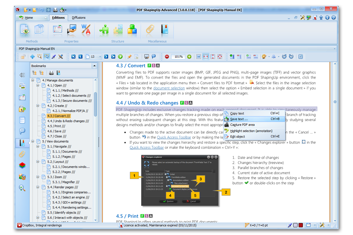Select bookmark 4.1.3 / Secure documents
This screenshot has width=353, height=235.
tap(72, 101)
